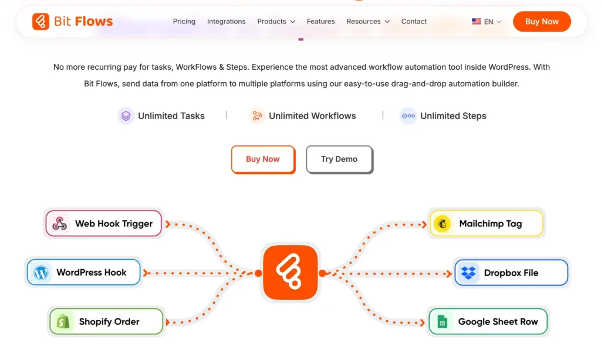
Task: Select the 'Shopify Order' label
Action: point(109,321)
